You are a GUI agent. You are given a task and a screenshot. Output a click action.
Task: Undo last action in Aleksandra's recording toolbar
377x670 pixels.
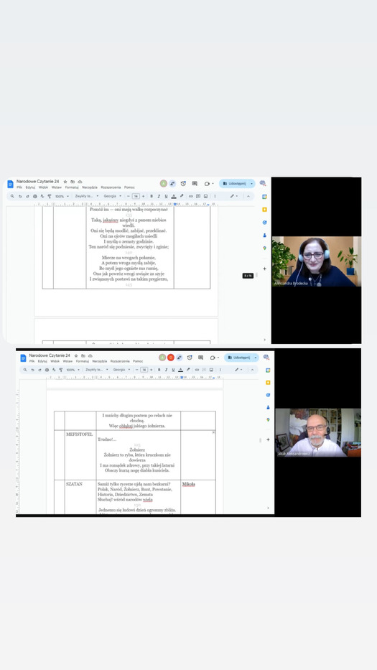pos(19,196)
